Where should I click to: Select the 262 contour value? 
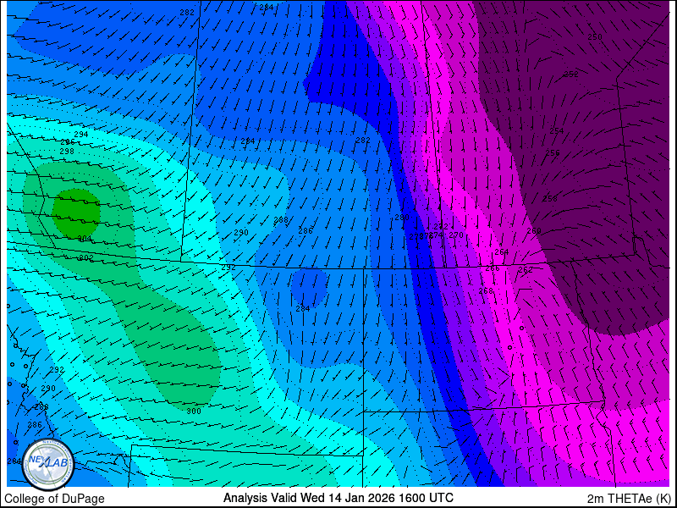click(x=525, y=270)
